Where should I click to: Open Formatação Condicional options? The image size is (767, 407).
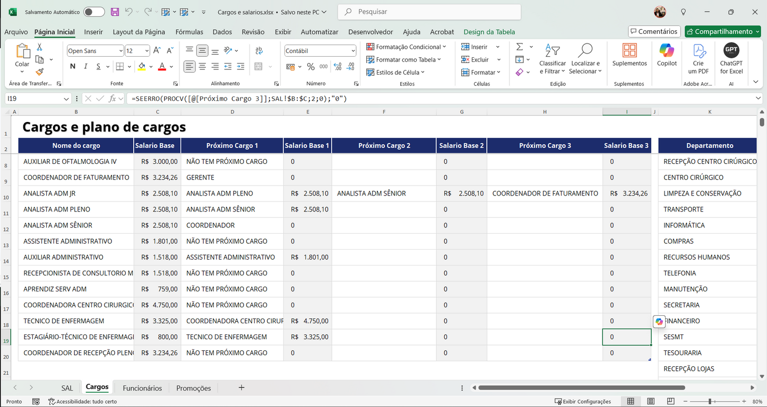click(x=406, y=47)
